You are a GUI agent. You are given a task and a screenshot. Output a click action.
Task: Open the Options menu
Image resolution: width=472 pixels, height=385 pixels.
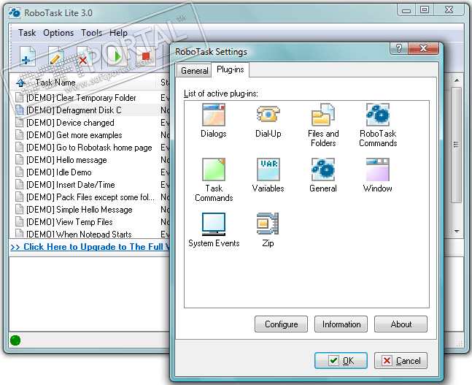click(58, 33)
